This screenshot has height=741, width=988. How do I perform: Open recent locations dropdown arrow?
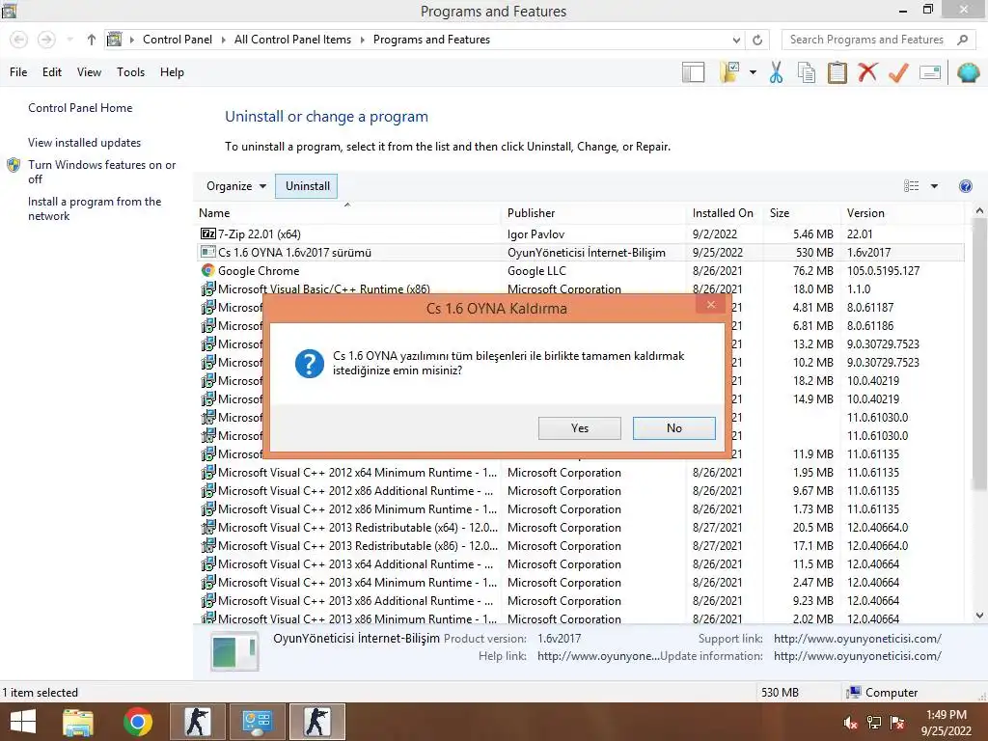tap(69, 40)
